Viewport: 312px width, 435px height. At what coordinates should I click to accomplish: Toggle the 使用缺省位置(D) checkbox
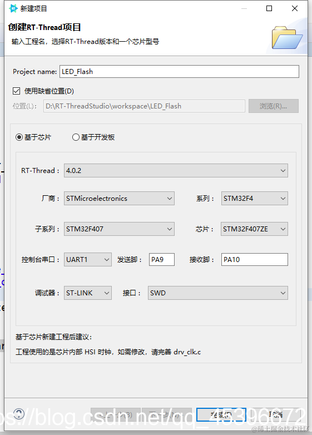(x=16, y=91)
